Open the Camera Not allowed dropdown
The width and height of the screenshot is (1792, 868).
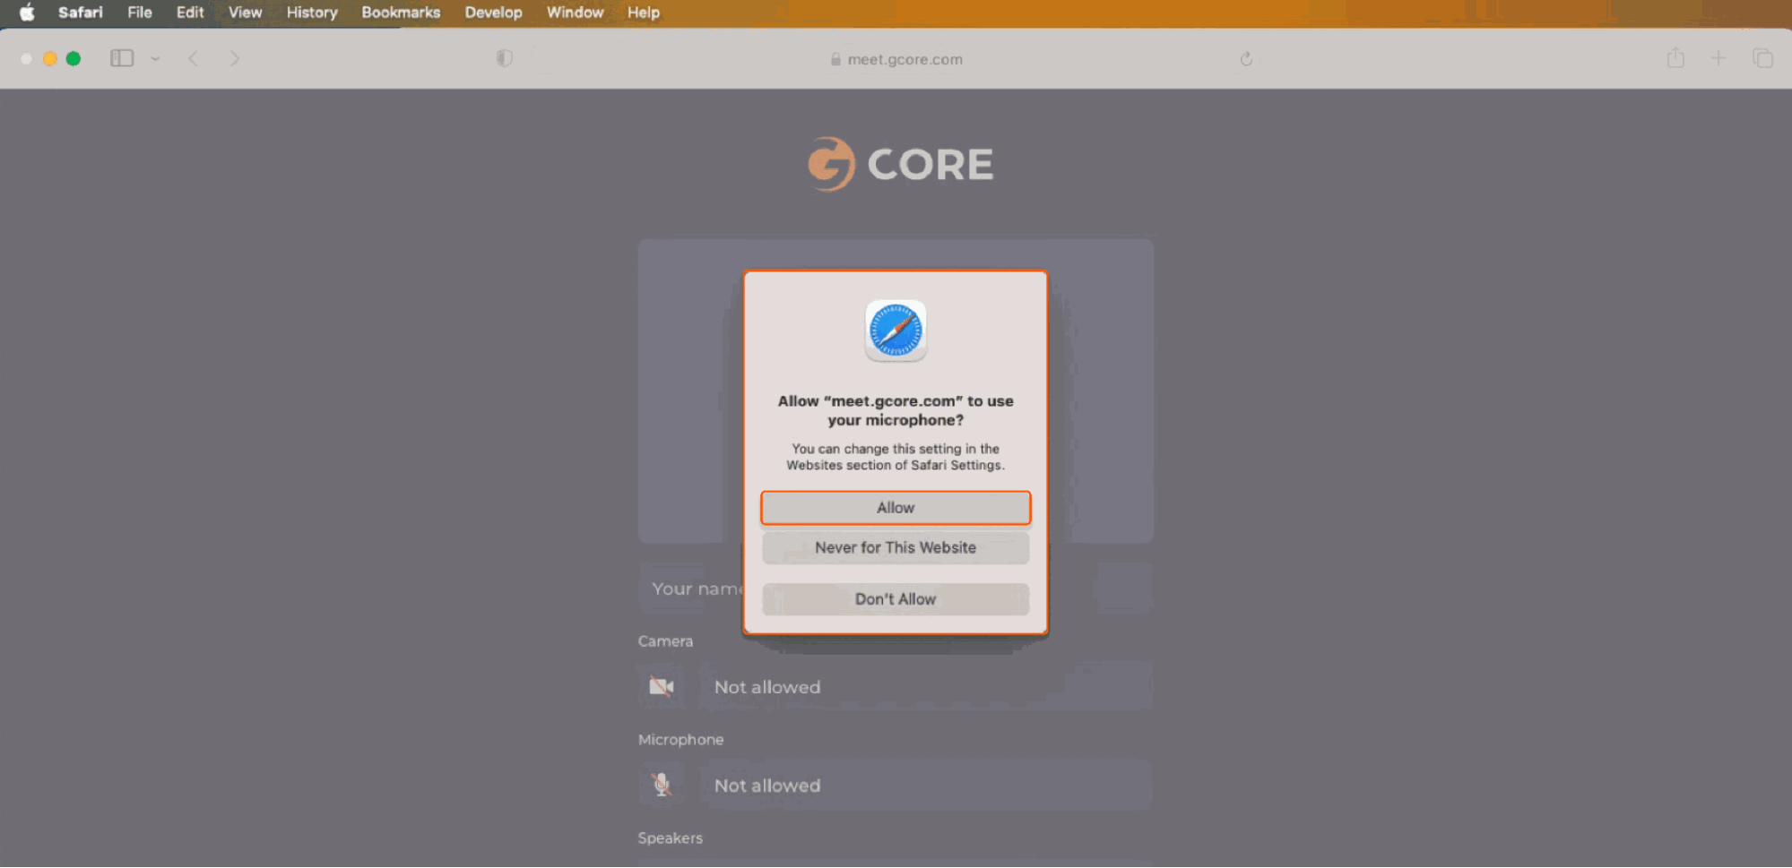(x=926, y=687)
